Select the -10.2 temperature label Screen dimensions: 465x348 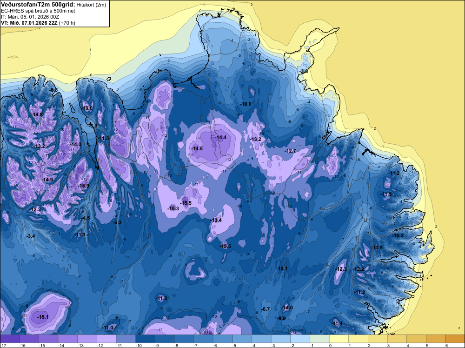[x=398, y=235]
